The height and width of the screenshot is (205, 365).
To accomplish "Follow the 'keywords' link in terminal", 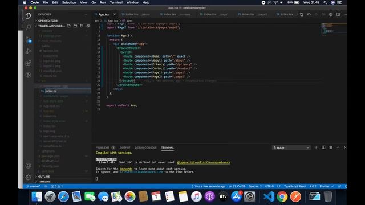I will pyautogui.click(x=126, y=169).
